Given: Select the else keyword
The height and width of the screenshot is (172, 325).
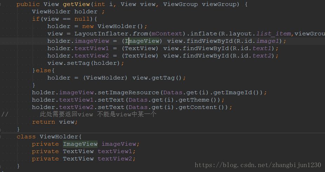Looking at the screenshot, I should click(43, 70).
